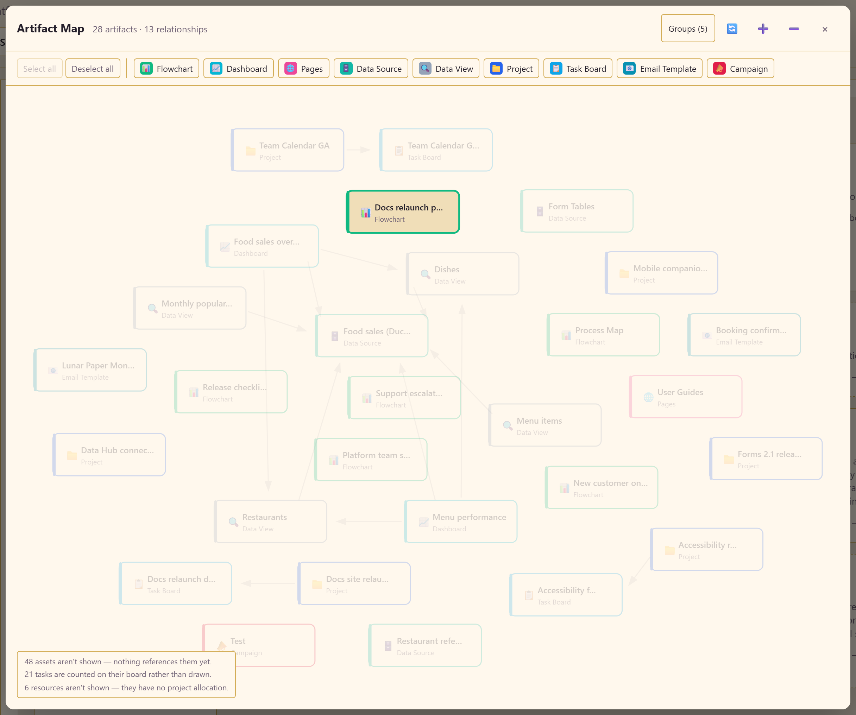The width and height of the screenshot is (856, 715).
Task: Toggle the Campaign type filter
Action: click(x=740, y=69)
